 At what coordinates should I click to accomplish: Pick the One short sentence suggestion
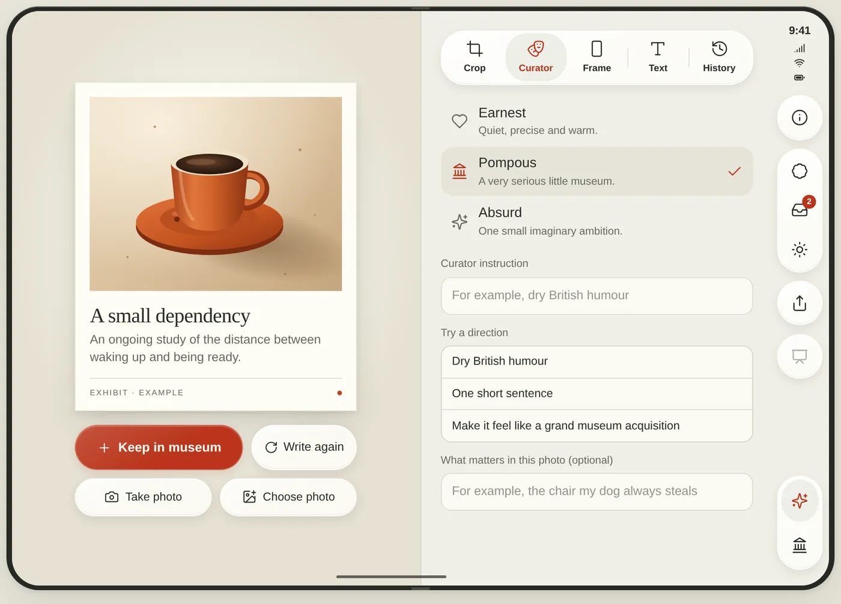pyautogui.click(x=597, y=394)
